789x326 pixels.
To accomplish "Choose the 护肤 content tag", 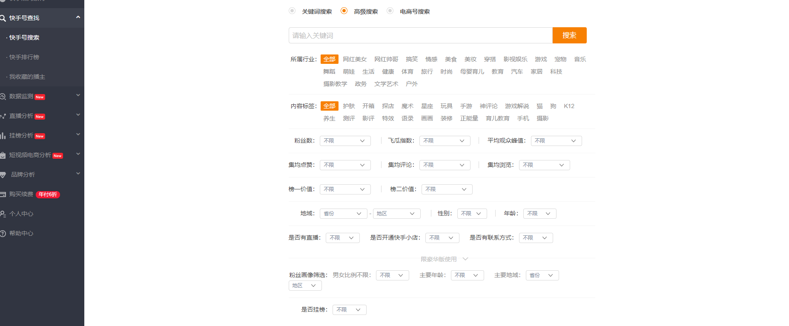I will pos(349,106).
